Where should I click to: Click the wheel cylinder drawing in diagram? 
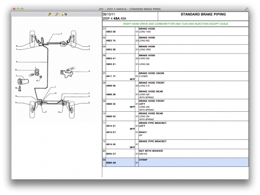click(23, 81)
